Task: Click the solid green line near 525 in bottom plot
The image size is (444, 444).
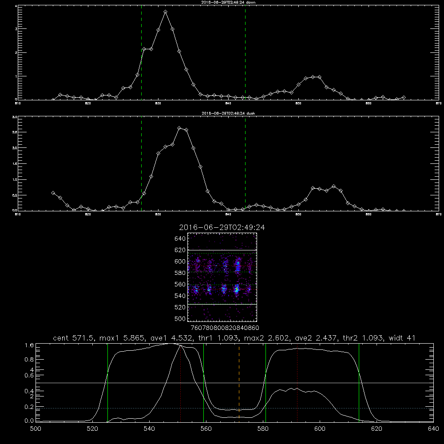Action: (107, 383)
